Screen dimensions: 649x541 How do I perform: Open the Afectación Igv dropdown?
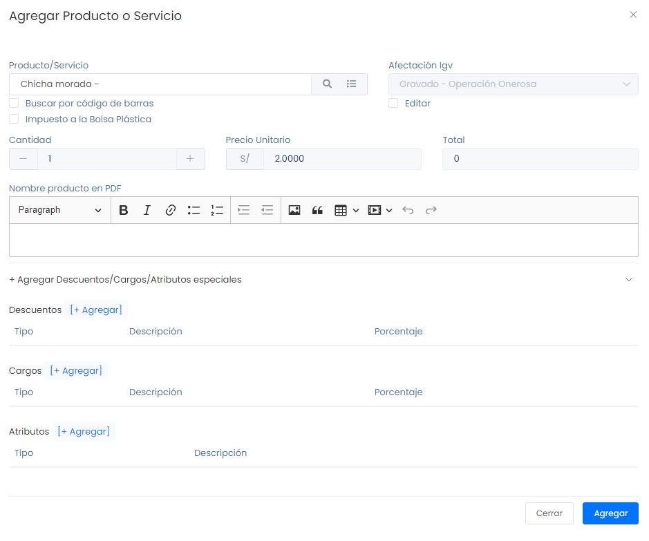[513, 84]
